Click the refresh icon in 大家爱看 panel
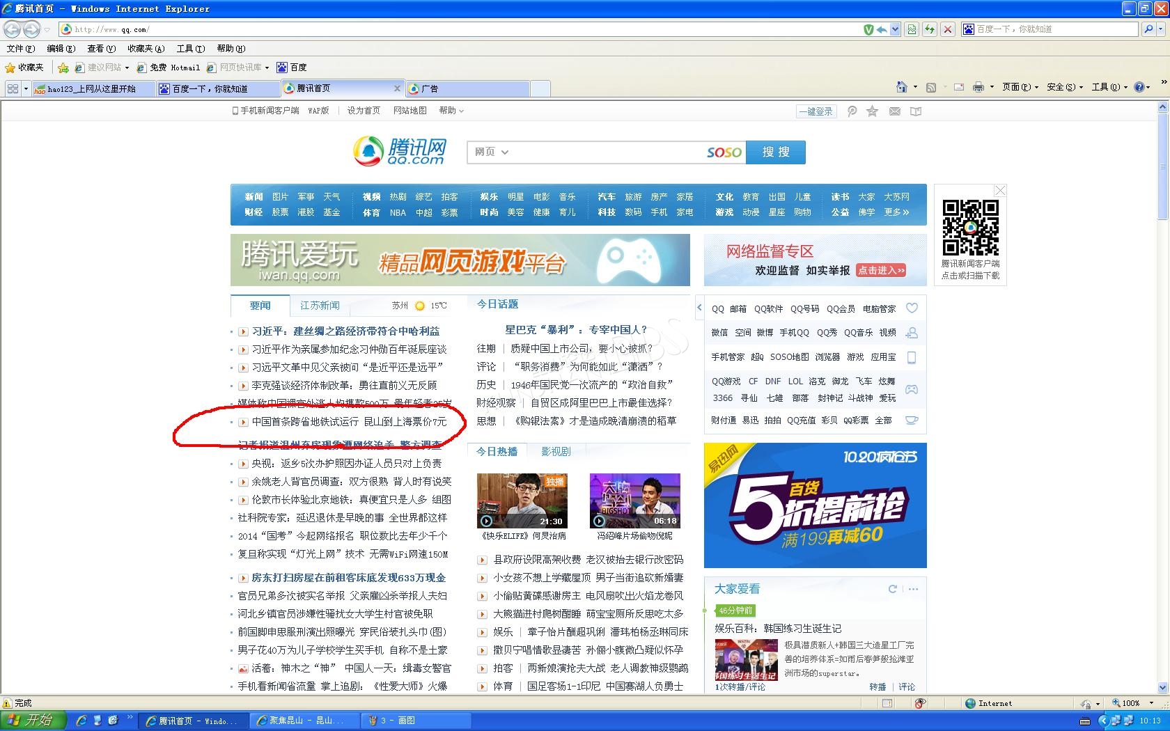Screen dimensions: 1170x731 (x=893, y=589)
